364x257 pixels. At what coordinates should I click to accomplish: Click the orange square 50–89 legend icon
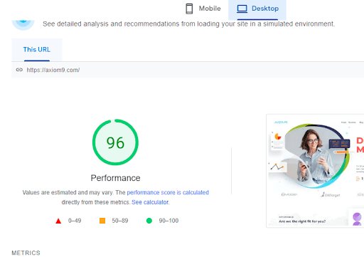click(102, 221)
